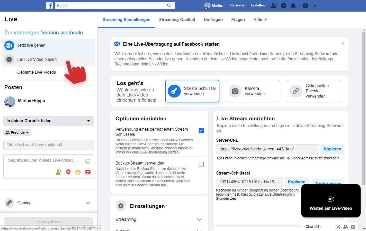Image resolution: width=366 pixels, height=231 pixels.
Task: Click the search magnifier button
Action: [x=169, y=5]
